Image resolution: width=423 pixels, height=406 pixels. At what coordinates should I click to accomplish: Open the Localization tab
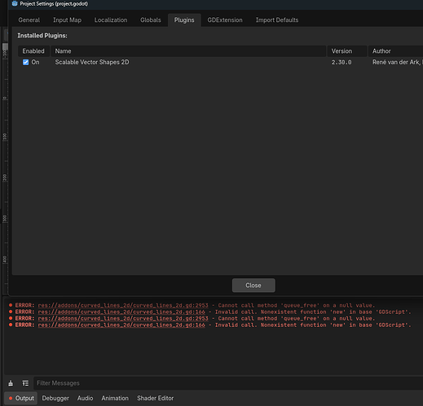pyautogui.click(x=111, y=20)
